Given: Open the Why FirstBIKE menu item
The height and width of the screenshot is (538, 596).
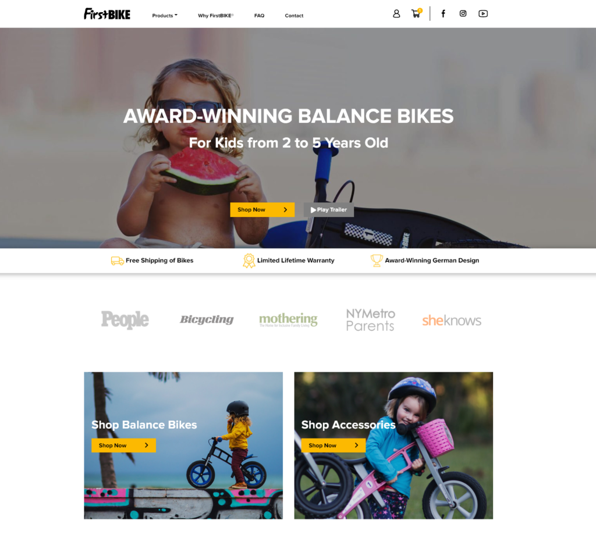Looking at the screenshot, I should 215,16.
